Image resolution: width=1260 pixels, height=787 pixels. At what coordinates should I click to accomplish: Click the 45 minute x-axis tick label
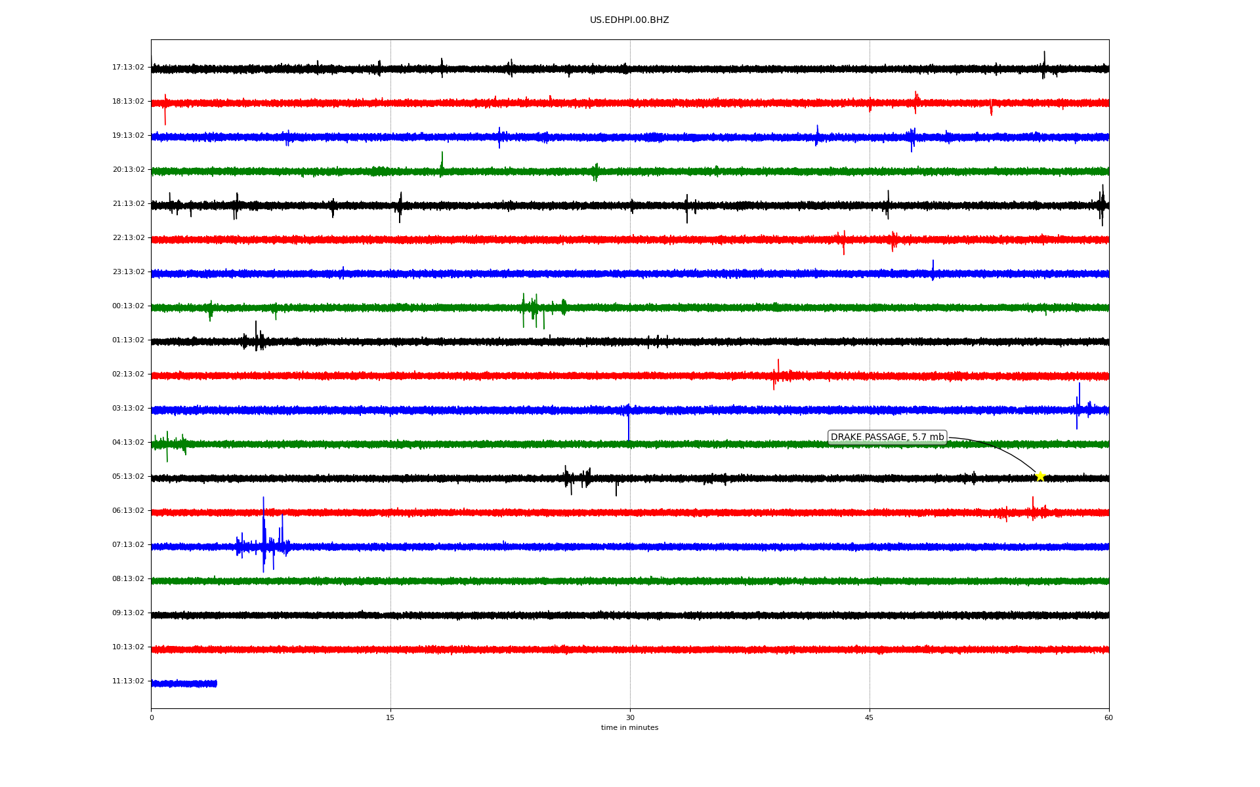tap(870, 717)
